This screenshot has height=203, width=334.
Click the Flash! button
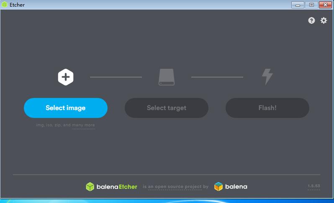[x=267, y=108]
